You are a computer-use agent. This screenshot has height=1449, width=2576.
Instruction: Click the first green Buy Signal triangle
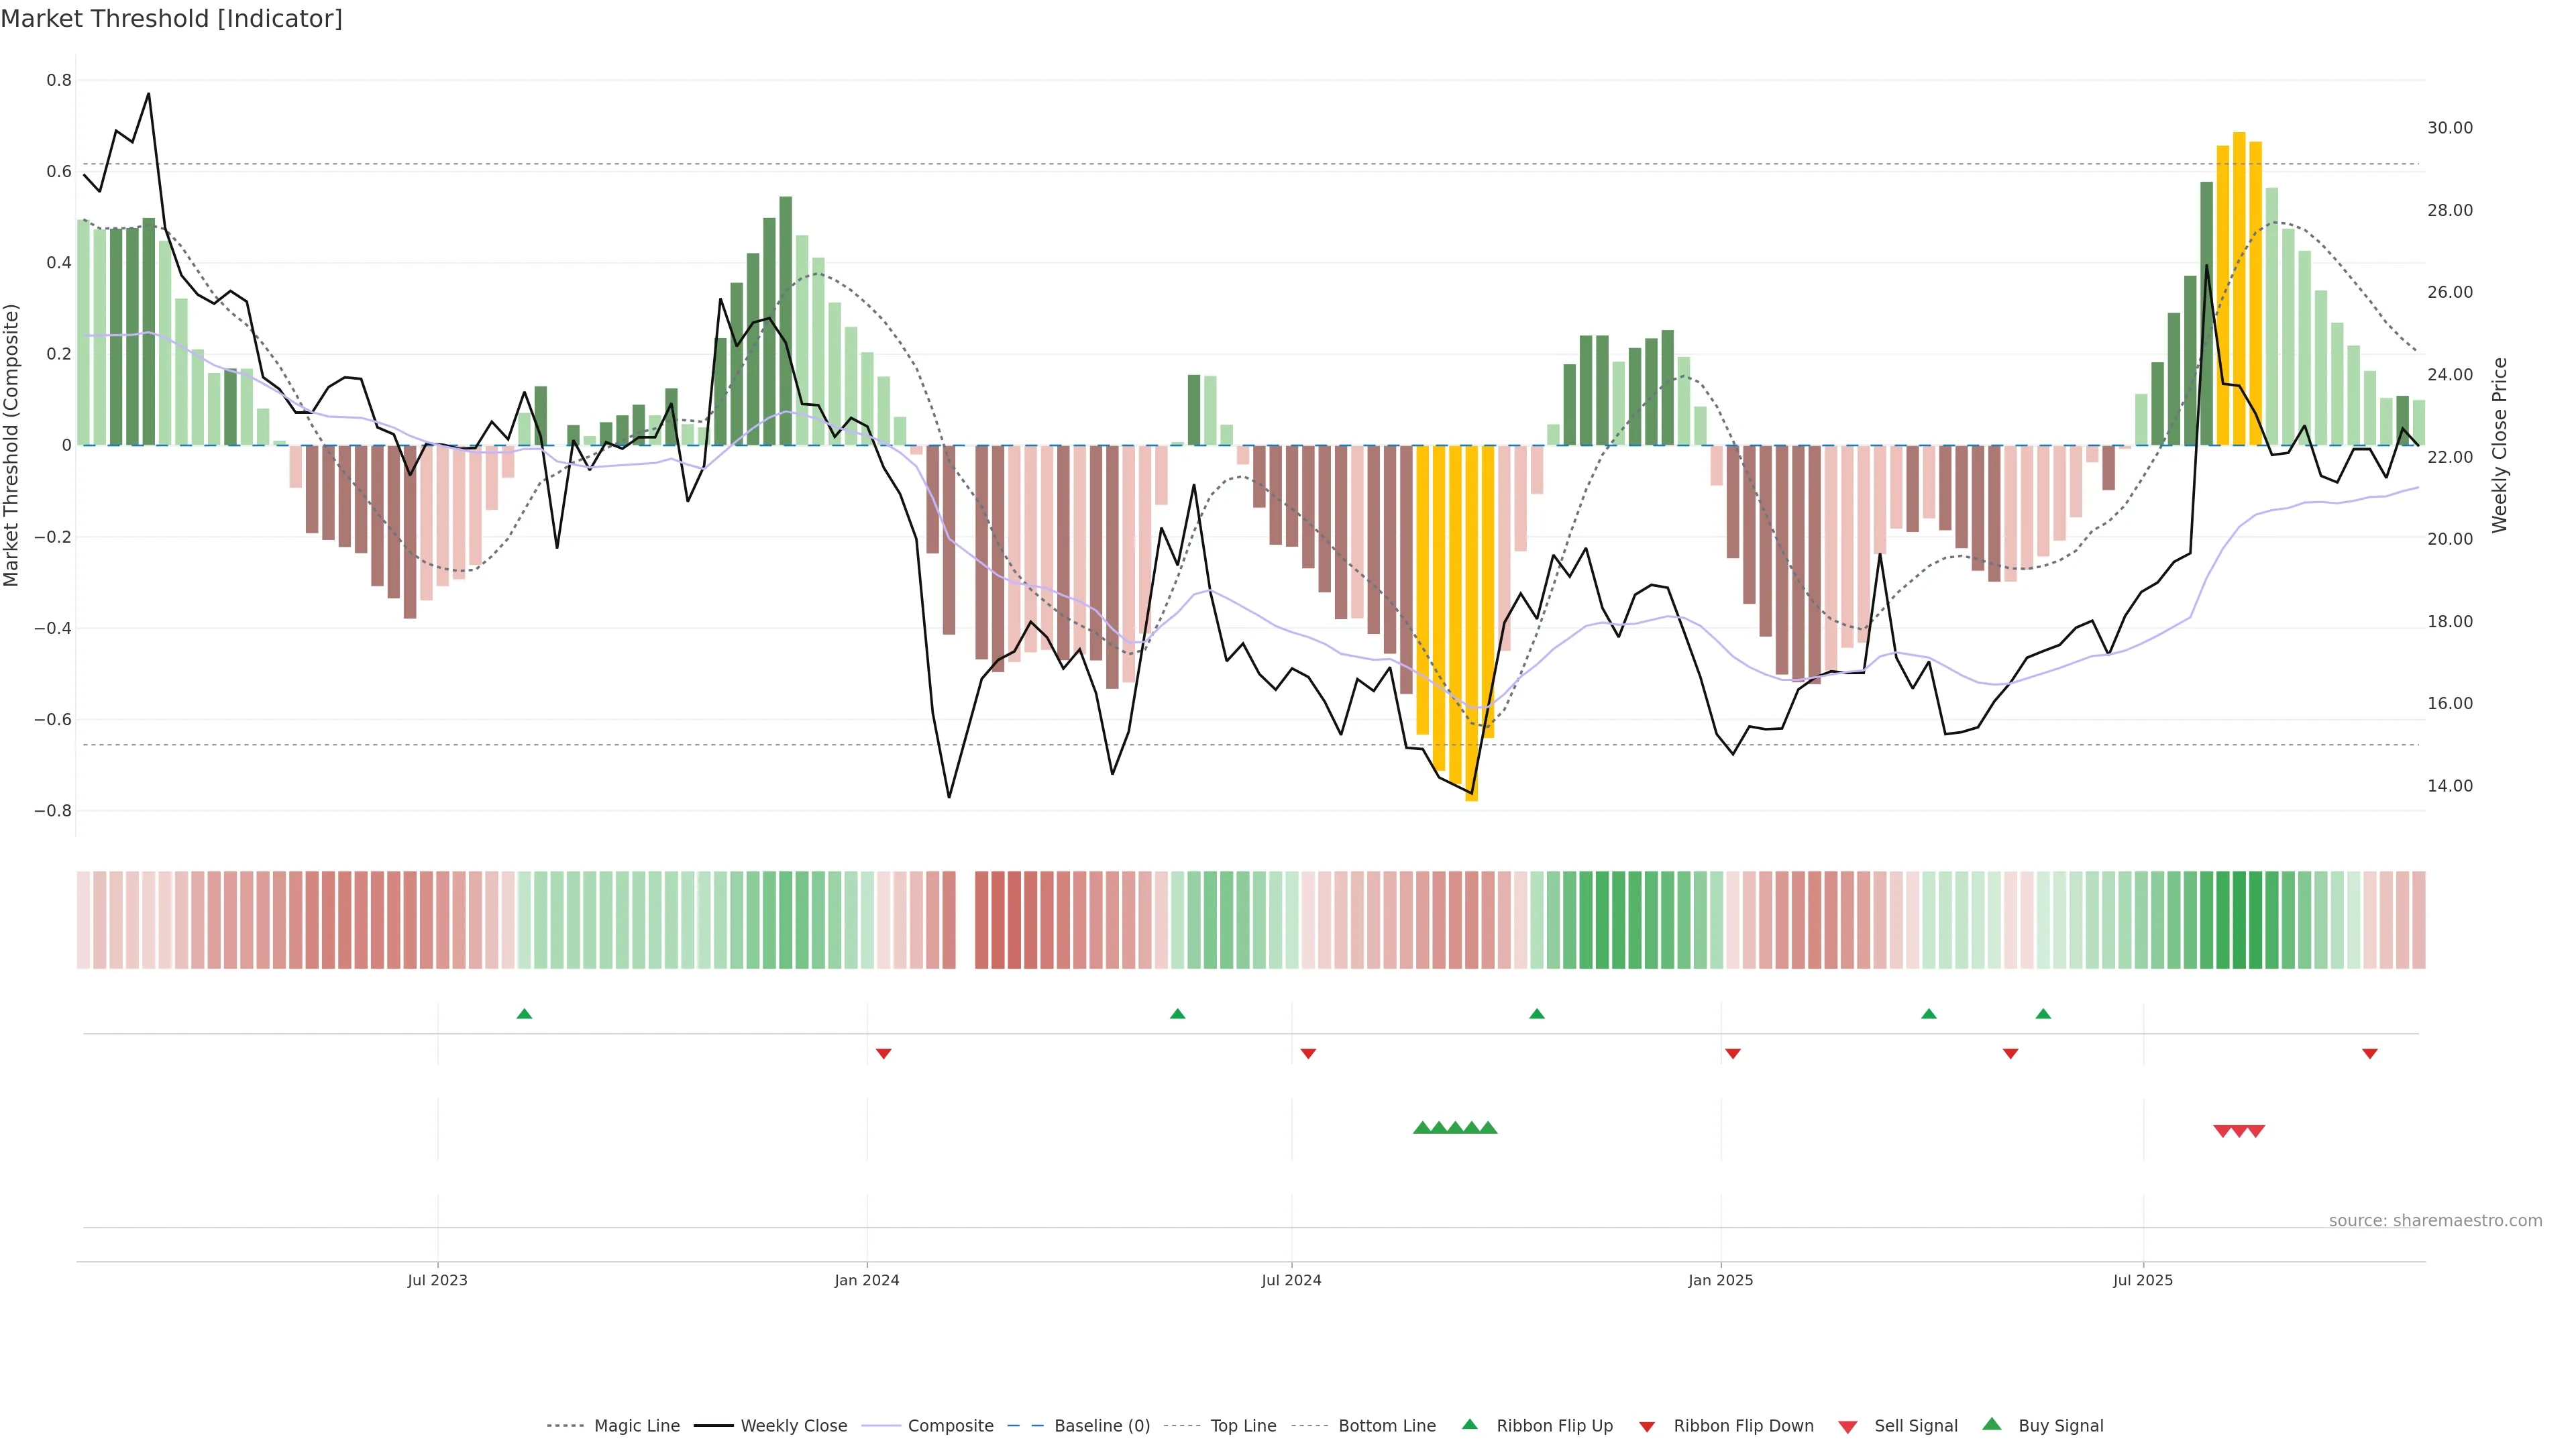[1422, 1128]
